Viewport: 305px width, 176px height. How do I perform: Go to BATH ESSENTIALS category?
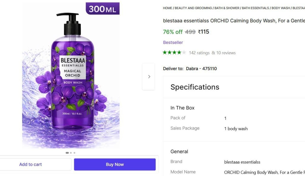click(x=255, y=8)
